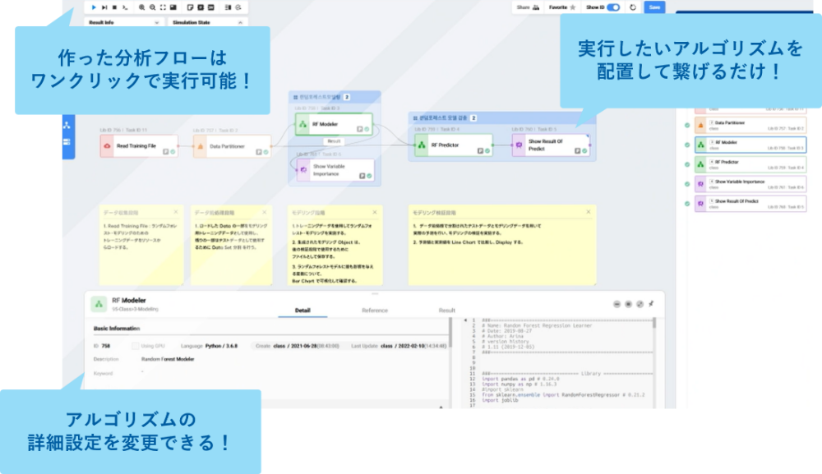Open the Result tab
Image resolution: width=822 pixels, height=474 pixels.
(x=446, y=311)
